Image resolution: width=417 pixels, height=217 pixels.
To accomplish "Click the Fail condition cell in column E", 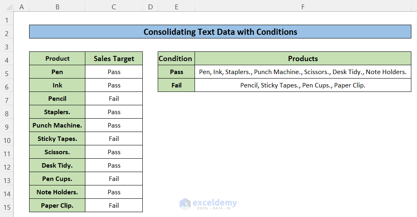I will pyautogui.click(x=176, y=85).
